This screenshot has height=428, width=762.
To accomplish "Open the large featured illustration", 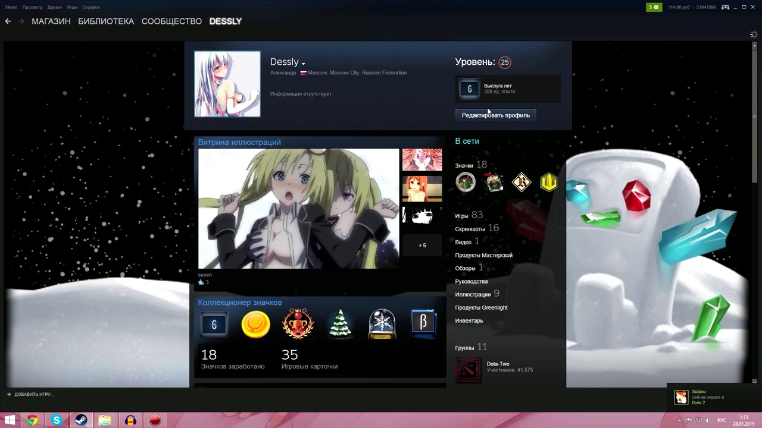I will [x=299, y=209].
